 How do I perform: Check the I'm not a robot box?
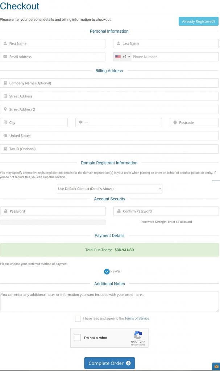tap(78, 338)
